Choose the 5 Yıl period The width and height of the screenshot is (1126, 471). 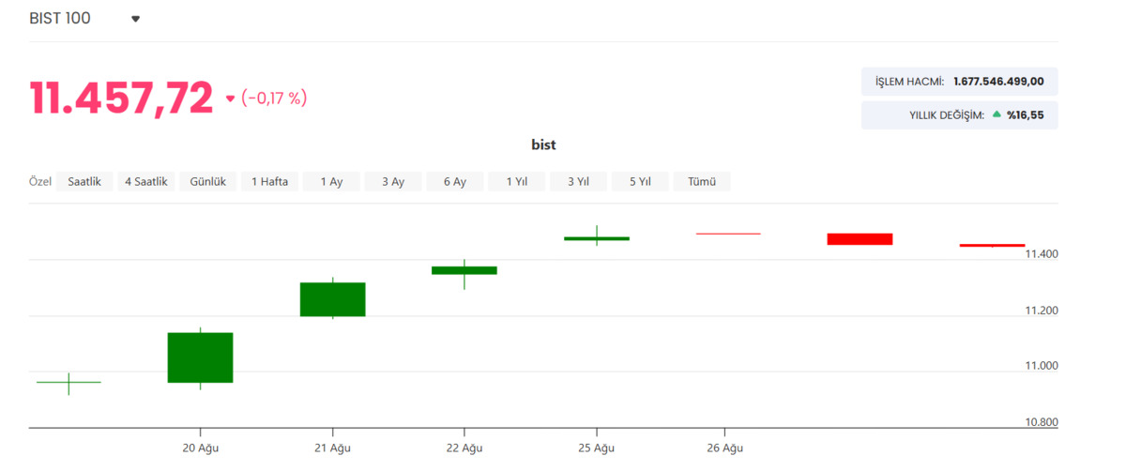pos(640,182)
